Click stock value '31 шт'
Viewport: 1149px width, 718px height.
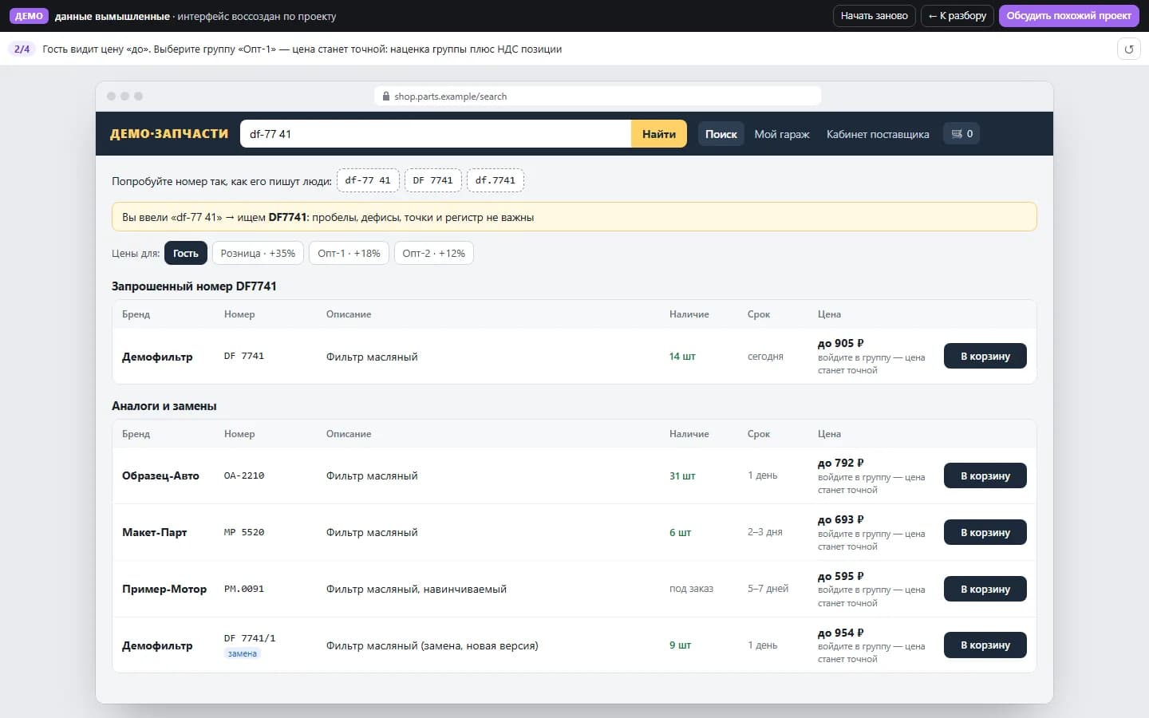682,476
